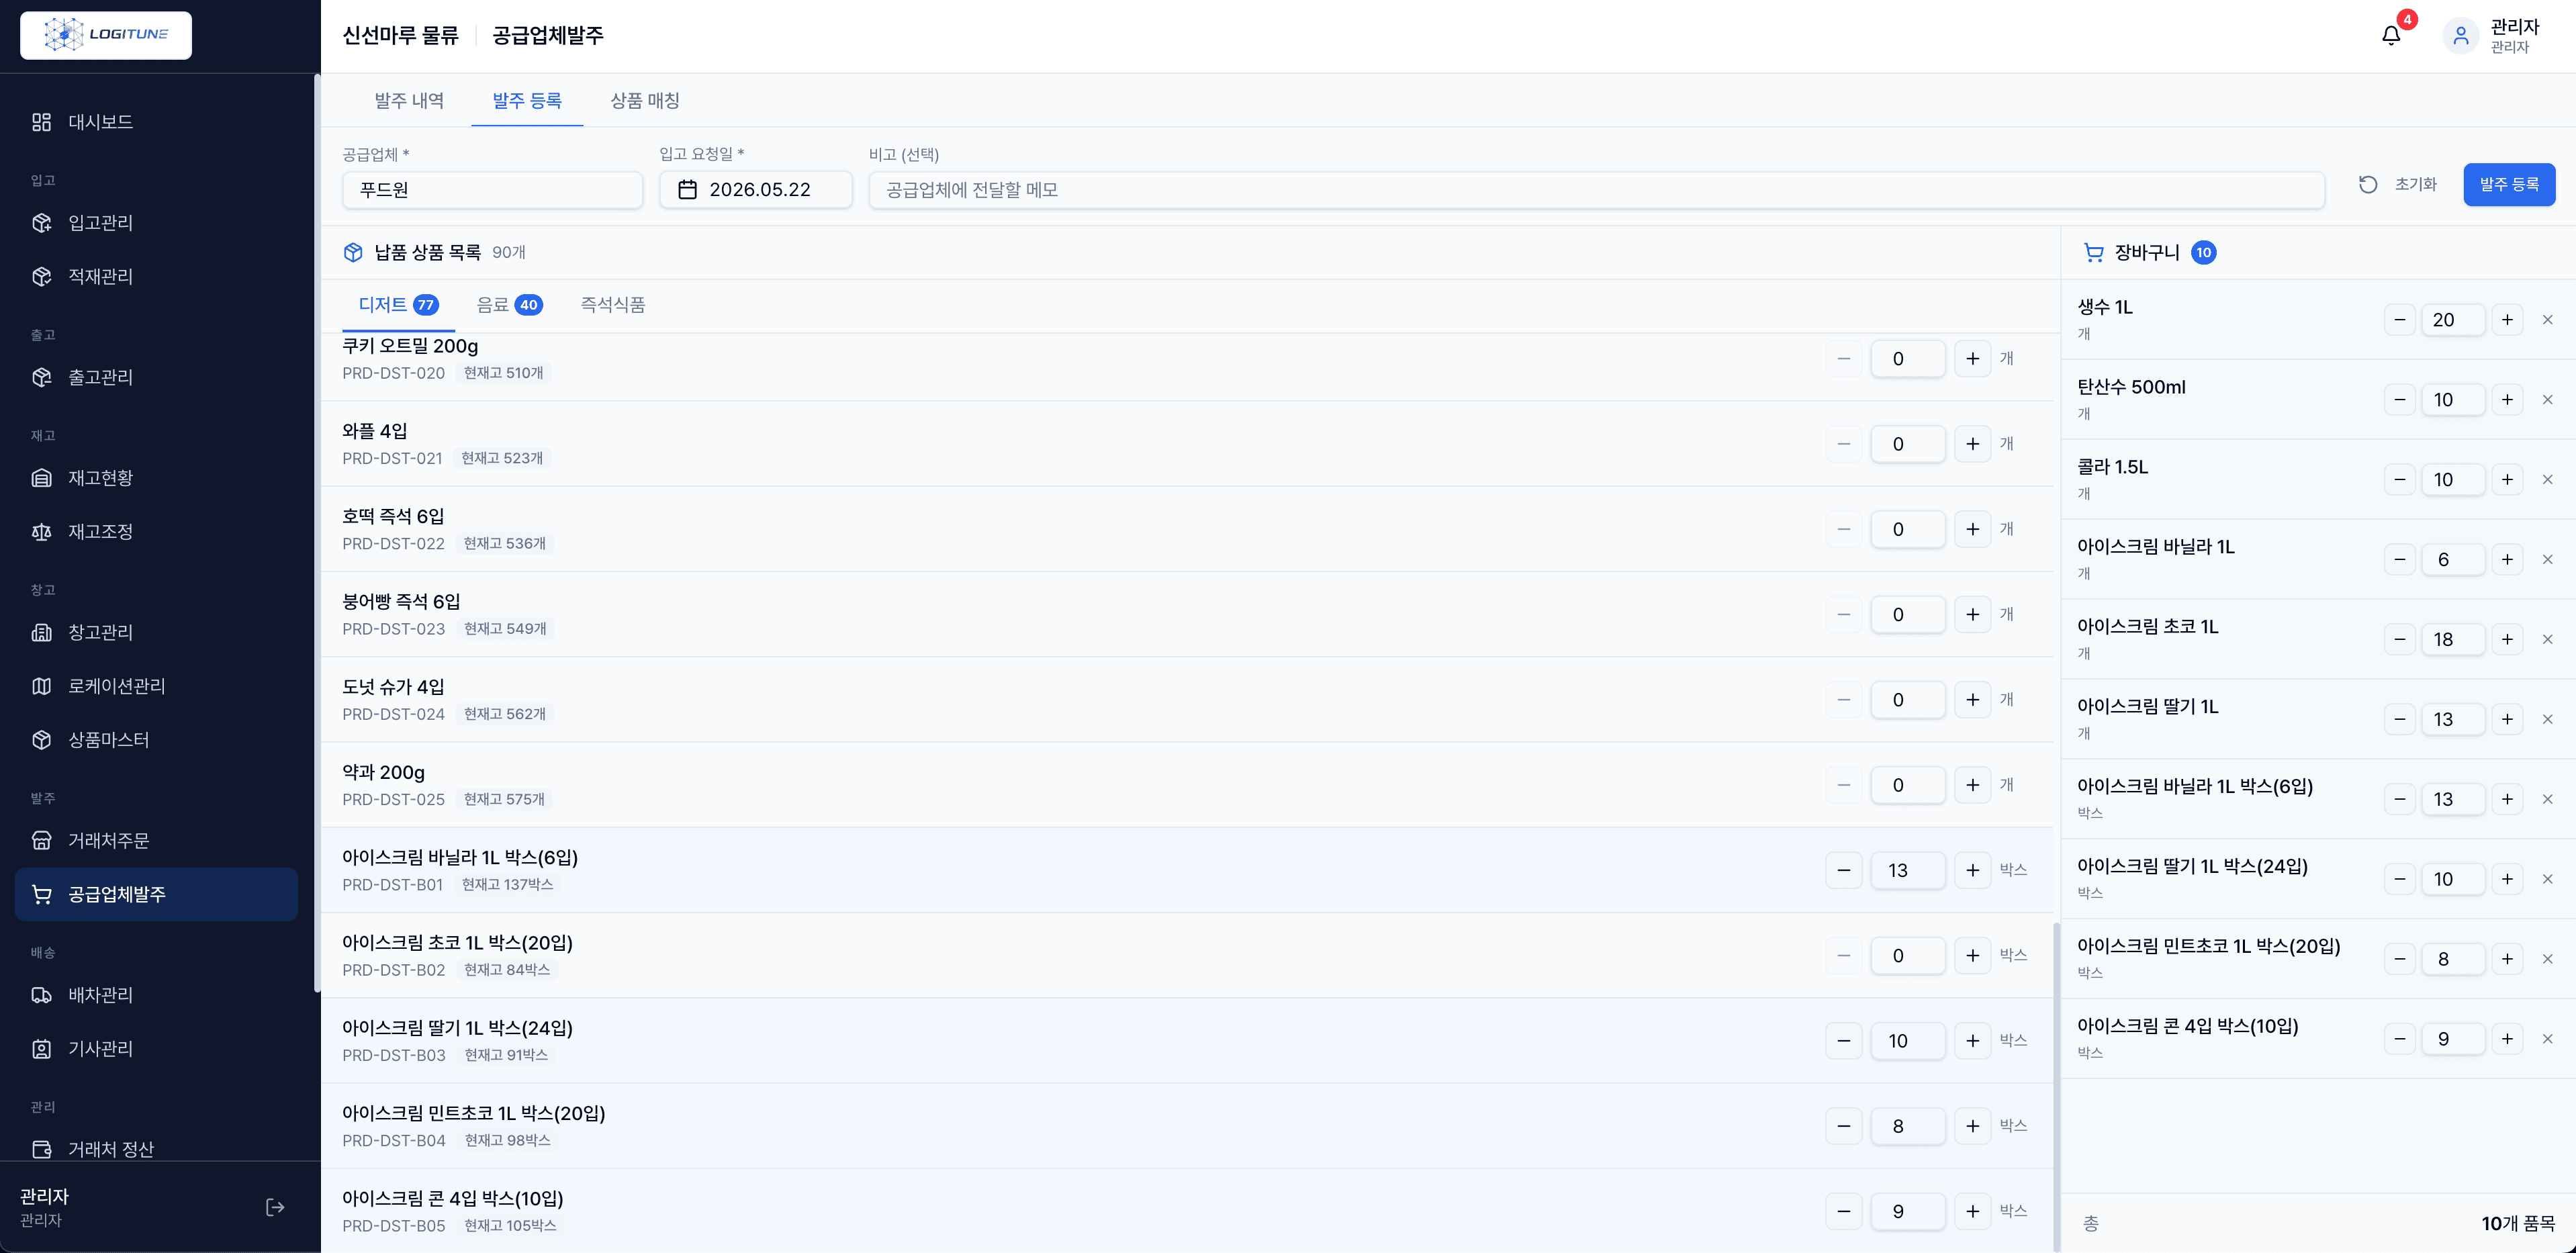
Task: Click the 비고 memo input field
Action: click(x=1596, y=189)
